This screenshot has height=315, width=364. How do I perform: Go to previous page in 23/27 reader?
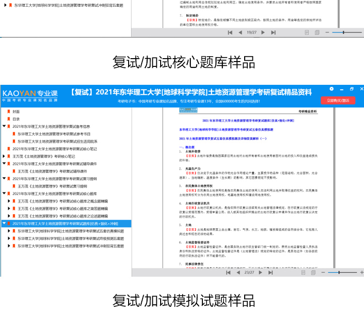click(238, 272)
